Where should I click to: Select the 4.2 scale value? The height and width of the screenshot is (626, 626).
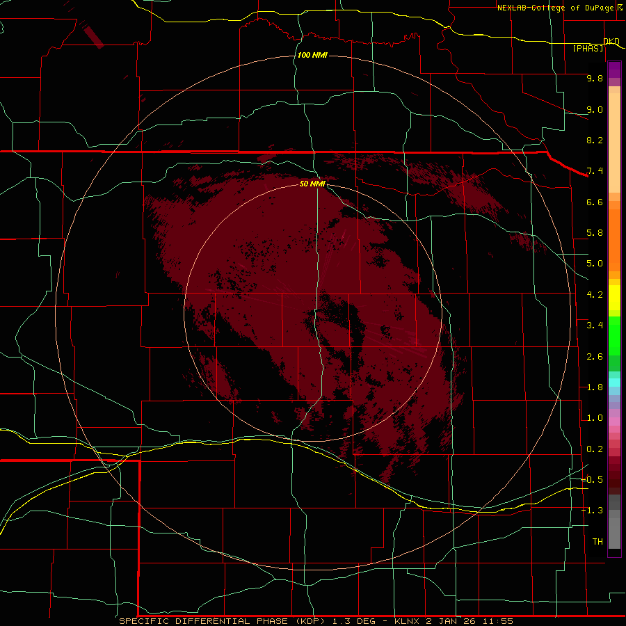(x=595, y=295)
